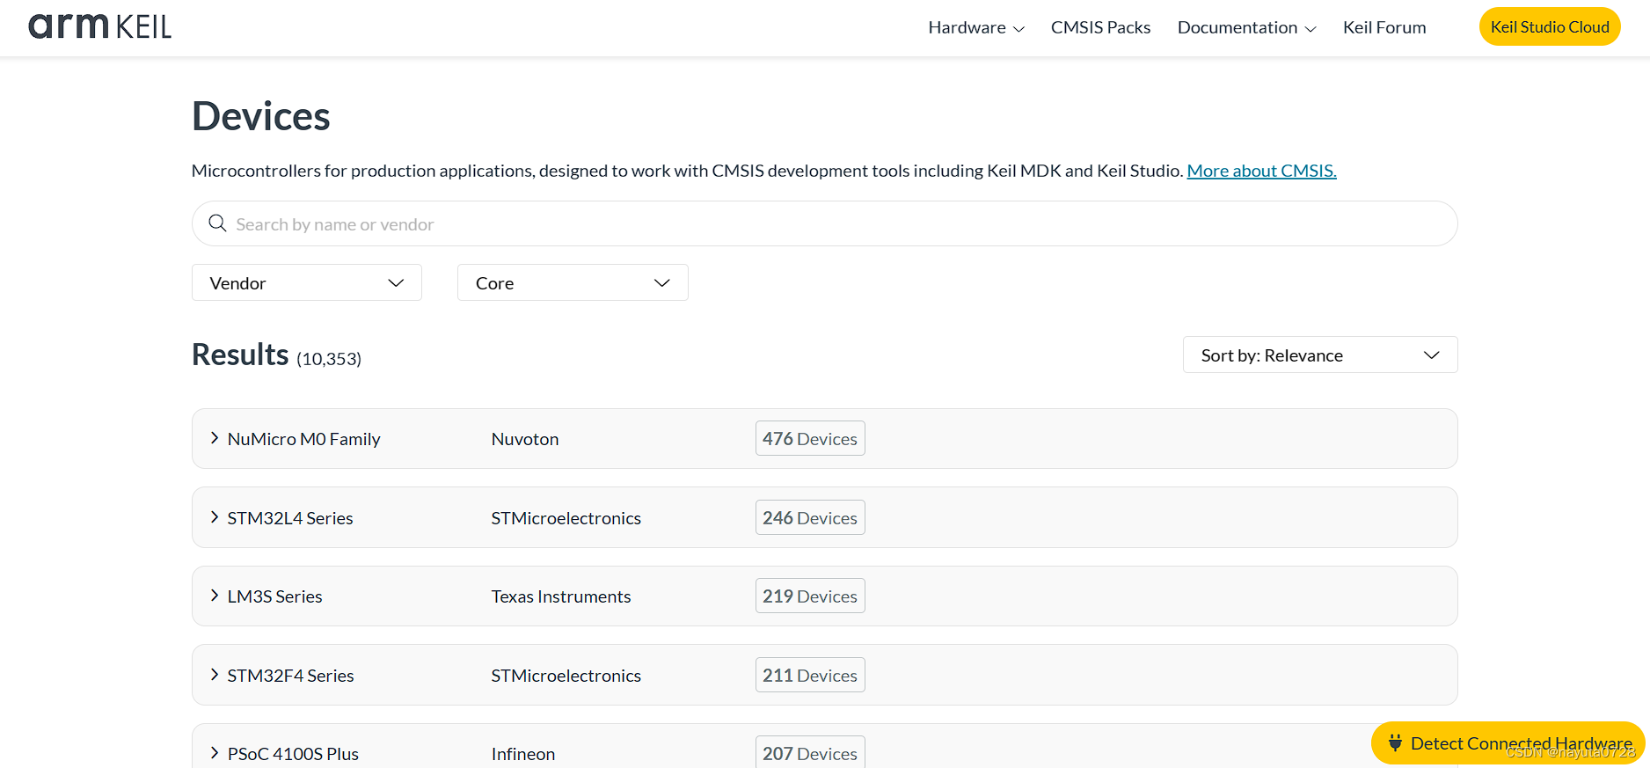Expand the STM32F4 Series row

coord(824,675)
